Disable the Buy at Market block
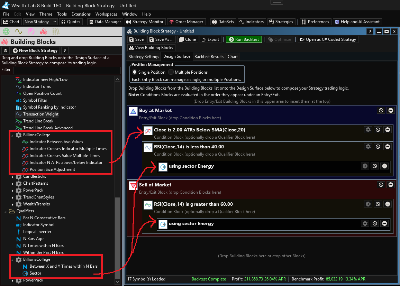Screen dimensions: 400x286 point(381,110)
